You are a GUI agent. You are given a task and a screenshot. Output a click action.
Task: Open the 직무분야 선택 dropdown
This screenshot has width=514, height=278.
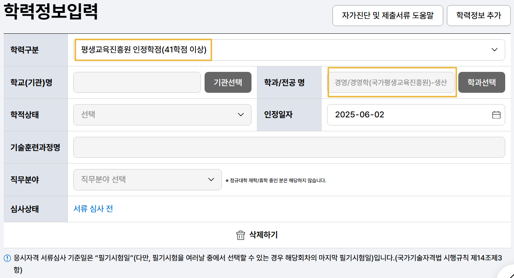[147, 180]
